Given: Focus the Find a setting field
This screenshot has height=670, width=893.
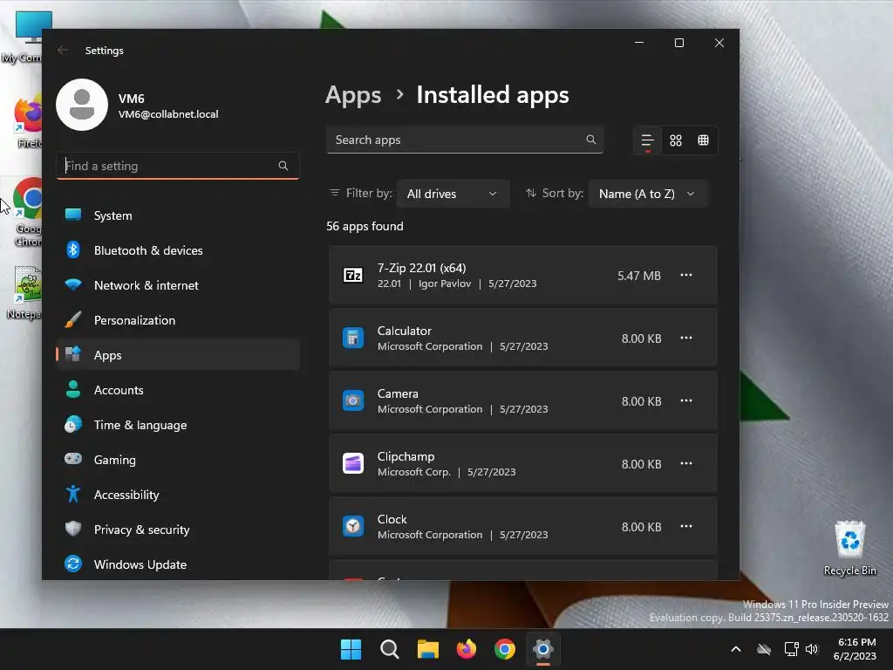Looking at the screenshot, I should pyautogui.click(x=178, y=166).
